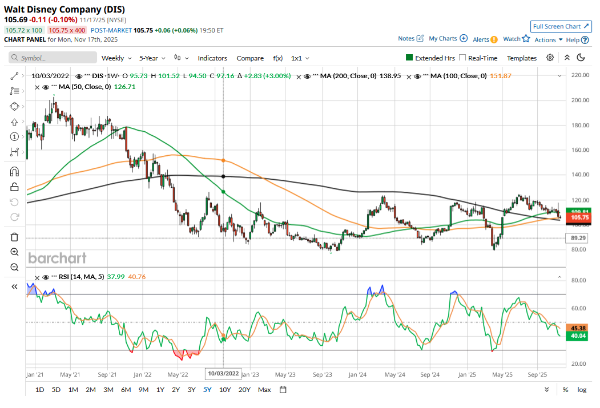
Task: Enable the Real-Time checkbox
Action: [463, 58]
